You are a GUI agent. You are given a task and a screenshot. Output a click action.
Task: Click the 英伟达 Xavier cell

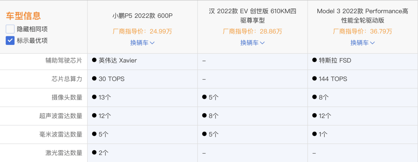click(117, 61)
